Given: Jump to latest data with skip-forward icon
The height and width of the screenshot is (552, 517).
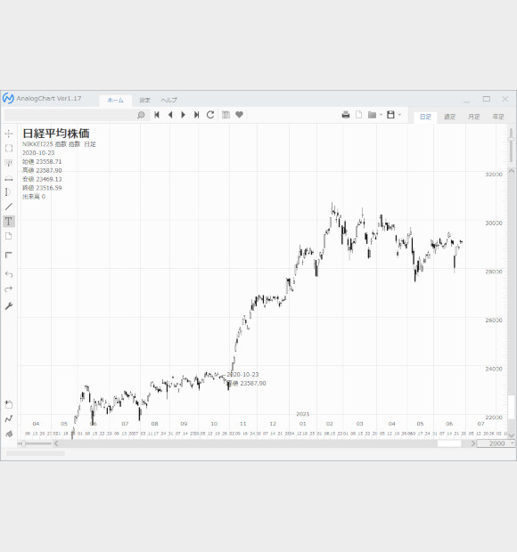Looking at the screenshot, I should coord(197,115).
